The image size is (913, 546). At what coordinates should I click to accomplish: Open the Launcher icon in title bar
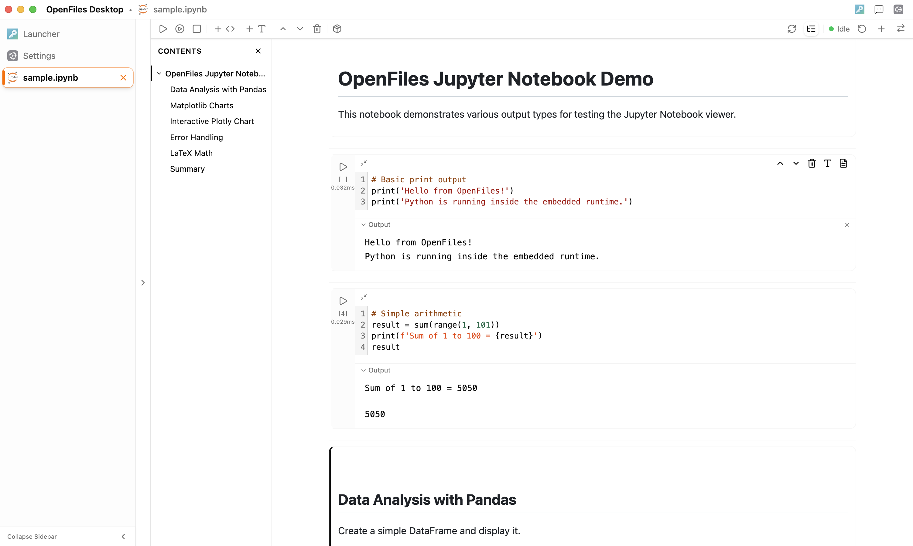tap(860, 9)
